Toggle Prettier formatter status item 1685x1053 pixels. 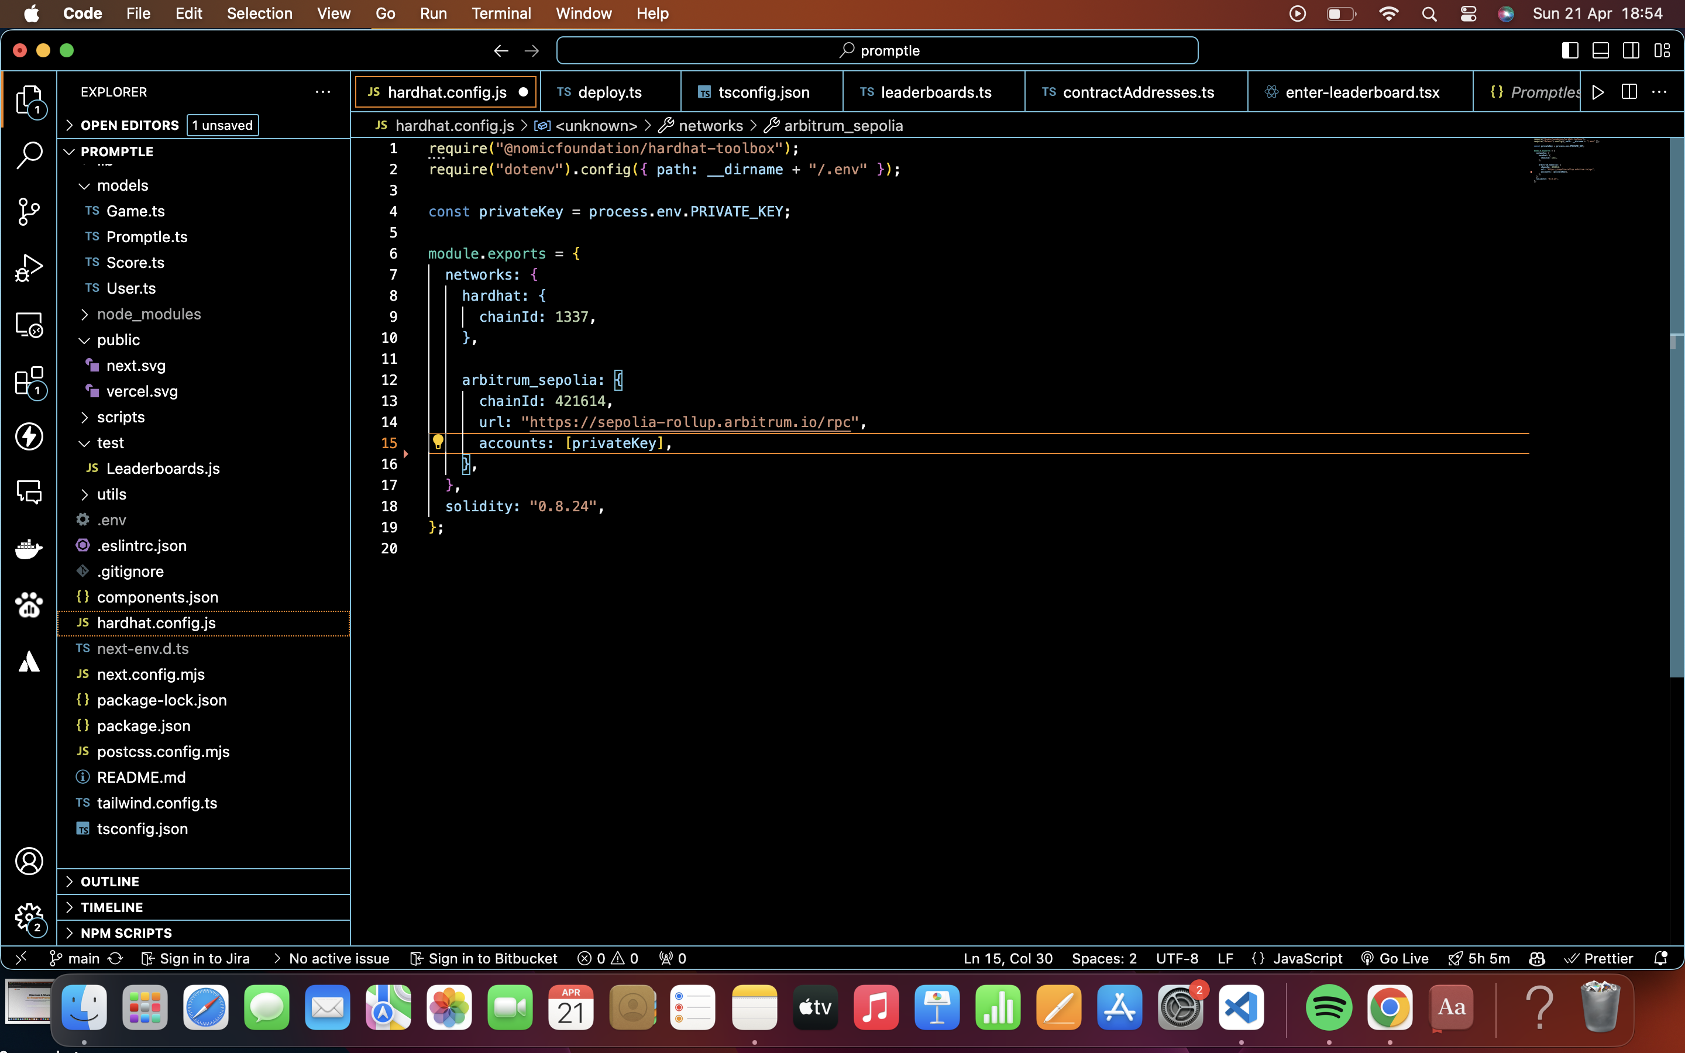[1598, 958]
